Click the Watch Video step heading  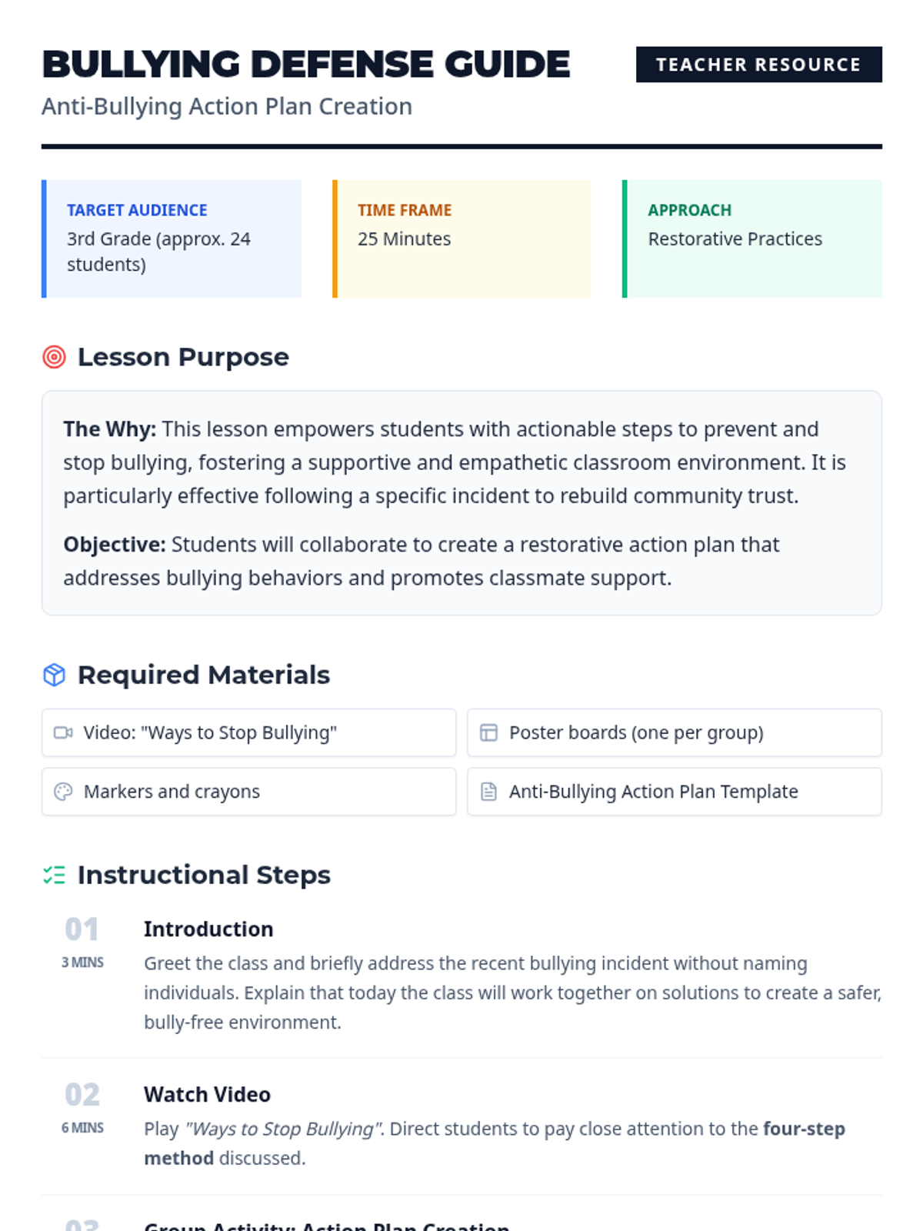tap(207, 1095)
